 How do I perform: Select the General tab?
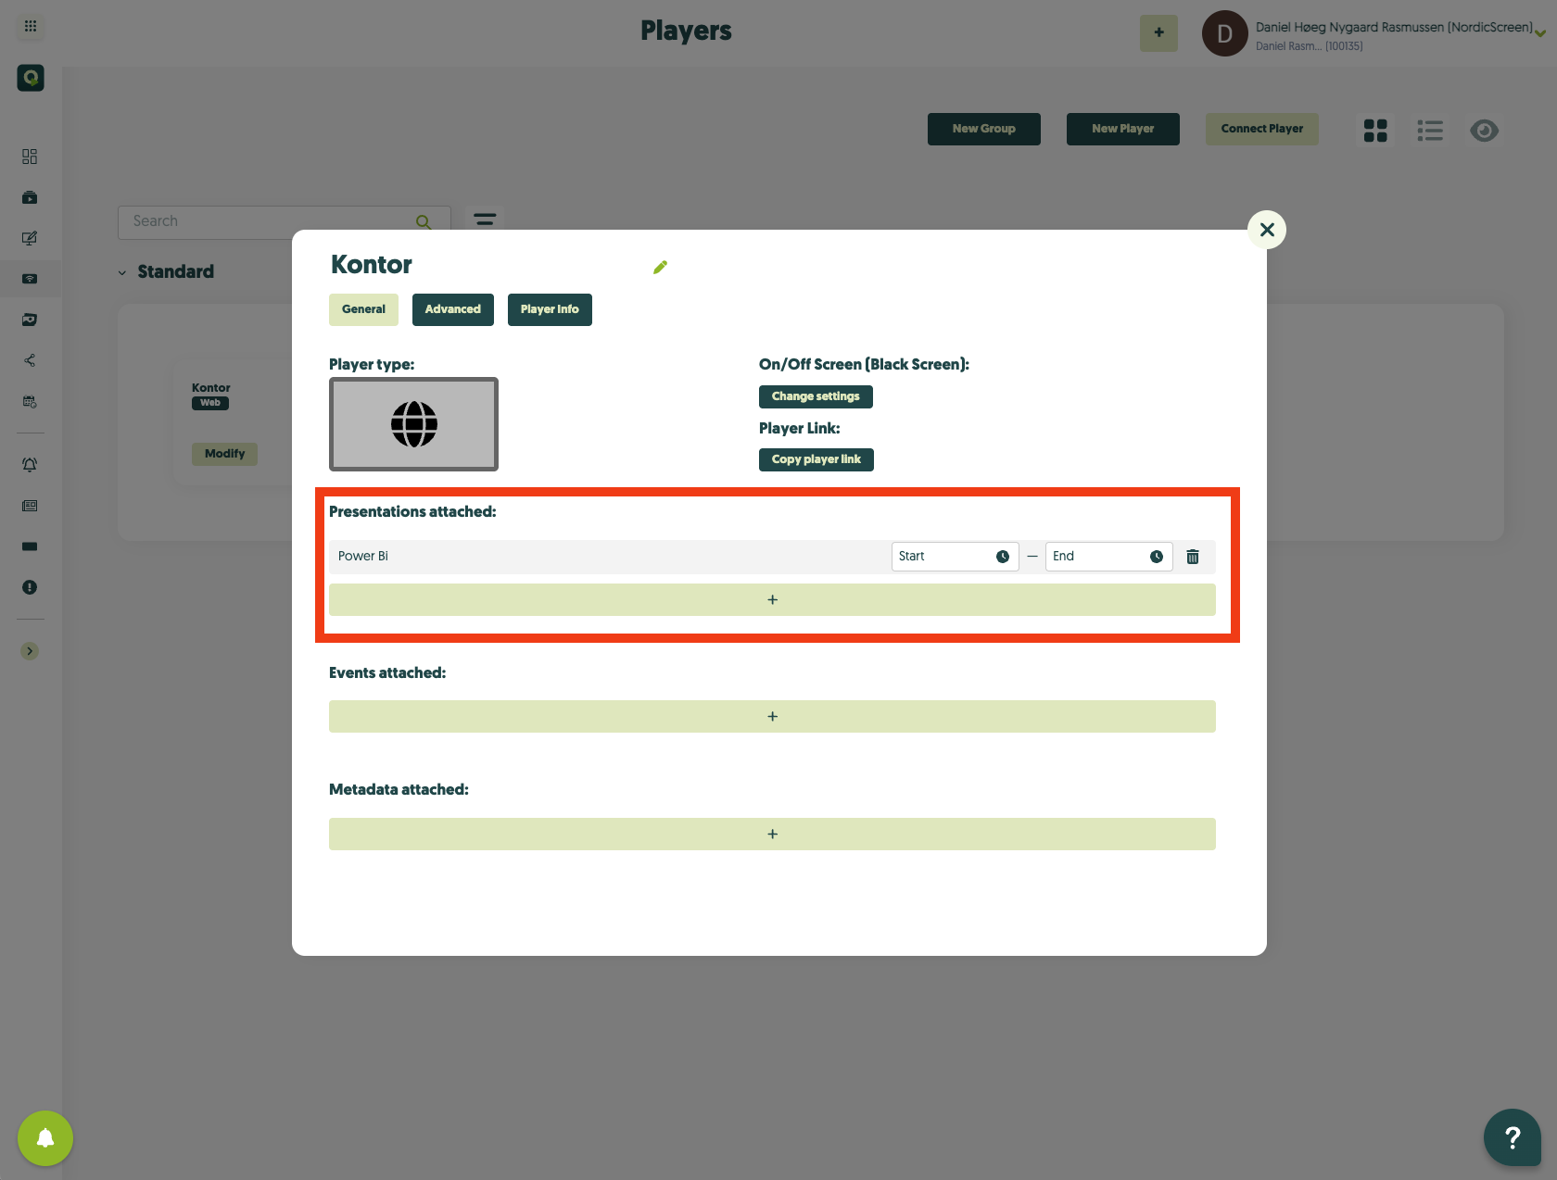(363, 309)
